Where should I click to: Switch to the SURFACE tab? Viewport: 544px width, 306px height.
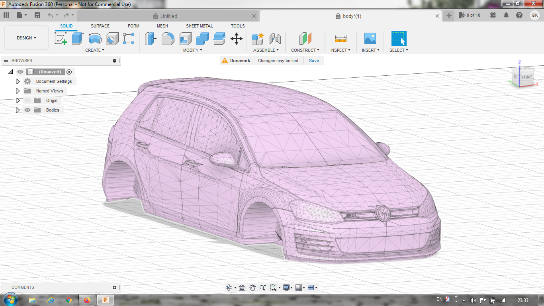pos(99,26)
